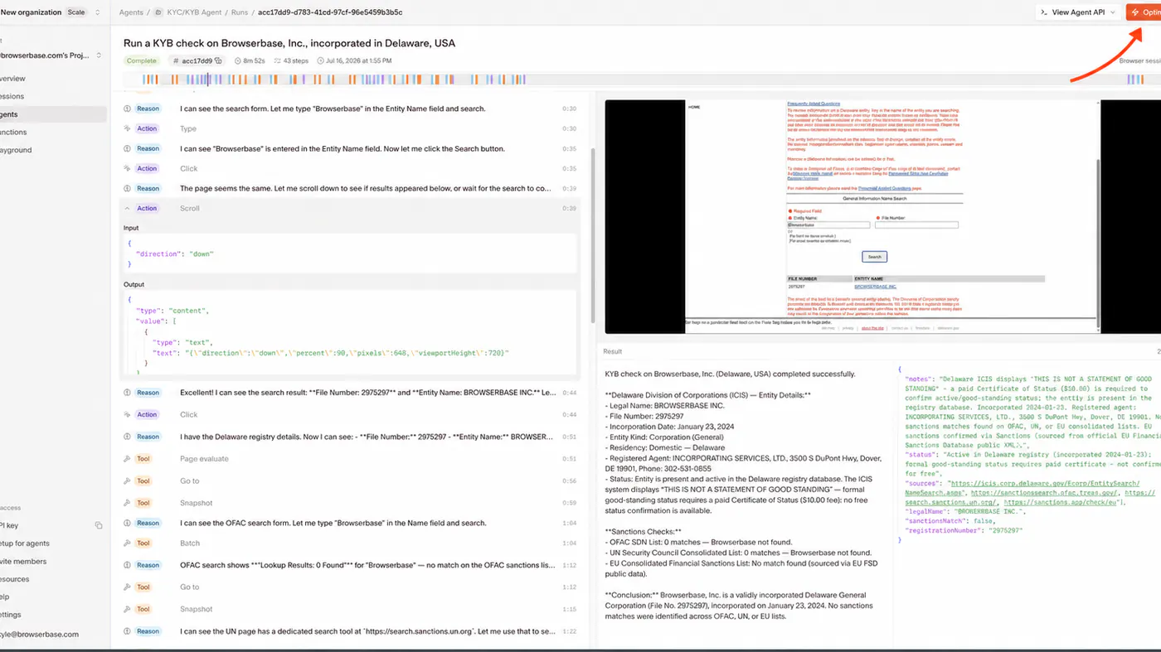Open Overview in the sidebar

tap(12, 79)
